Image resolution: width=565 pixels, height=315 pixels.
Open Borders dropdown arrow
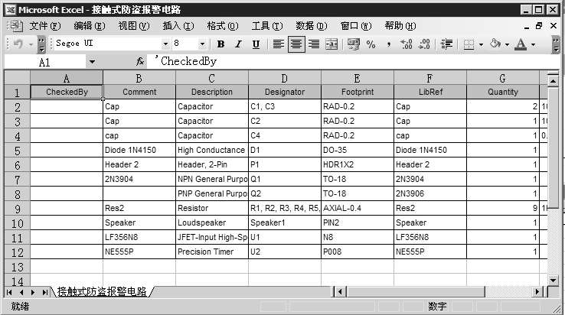pos(481,44)
